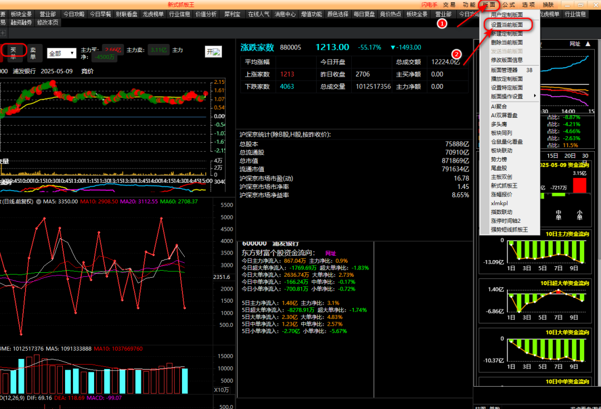Click the down-triangle before -1493.00

393,47
